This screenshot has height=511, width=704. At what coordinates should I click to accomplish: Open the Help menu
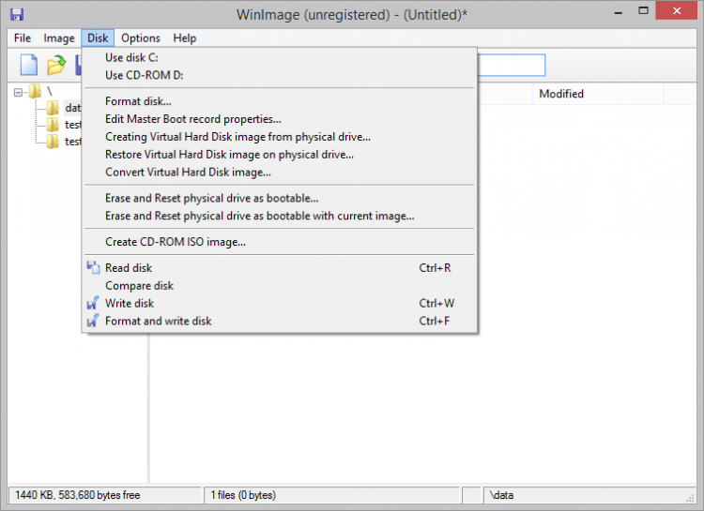coord(185,38)
